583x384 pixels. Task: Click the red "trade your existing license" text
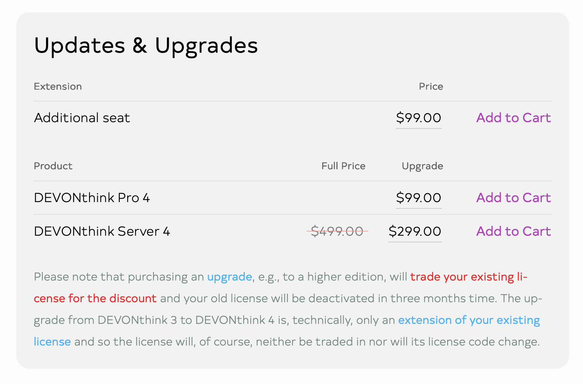point(468,277)
